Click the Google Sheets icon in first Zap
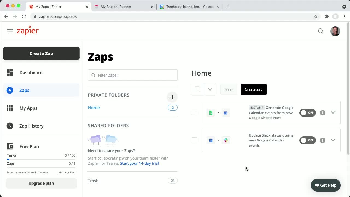 pyautogui.click(x=211, y=113)
